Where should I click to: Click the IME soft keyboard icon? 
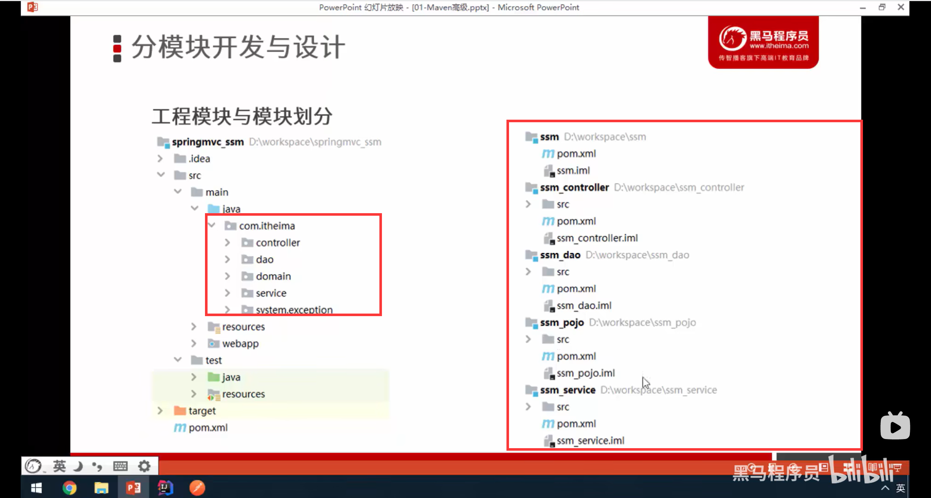click(120, 466)
